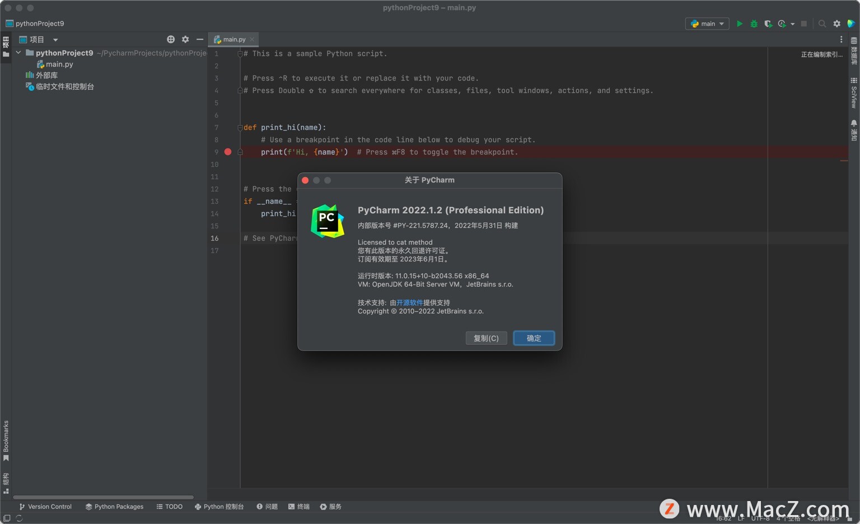Click the background tasks spinner in status bar

[x=19, y=518]
